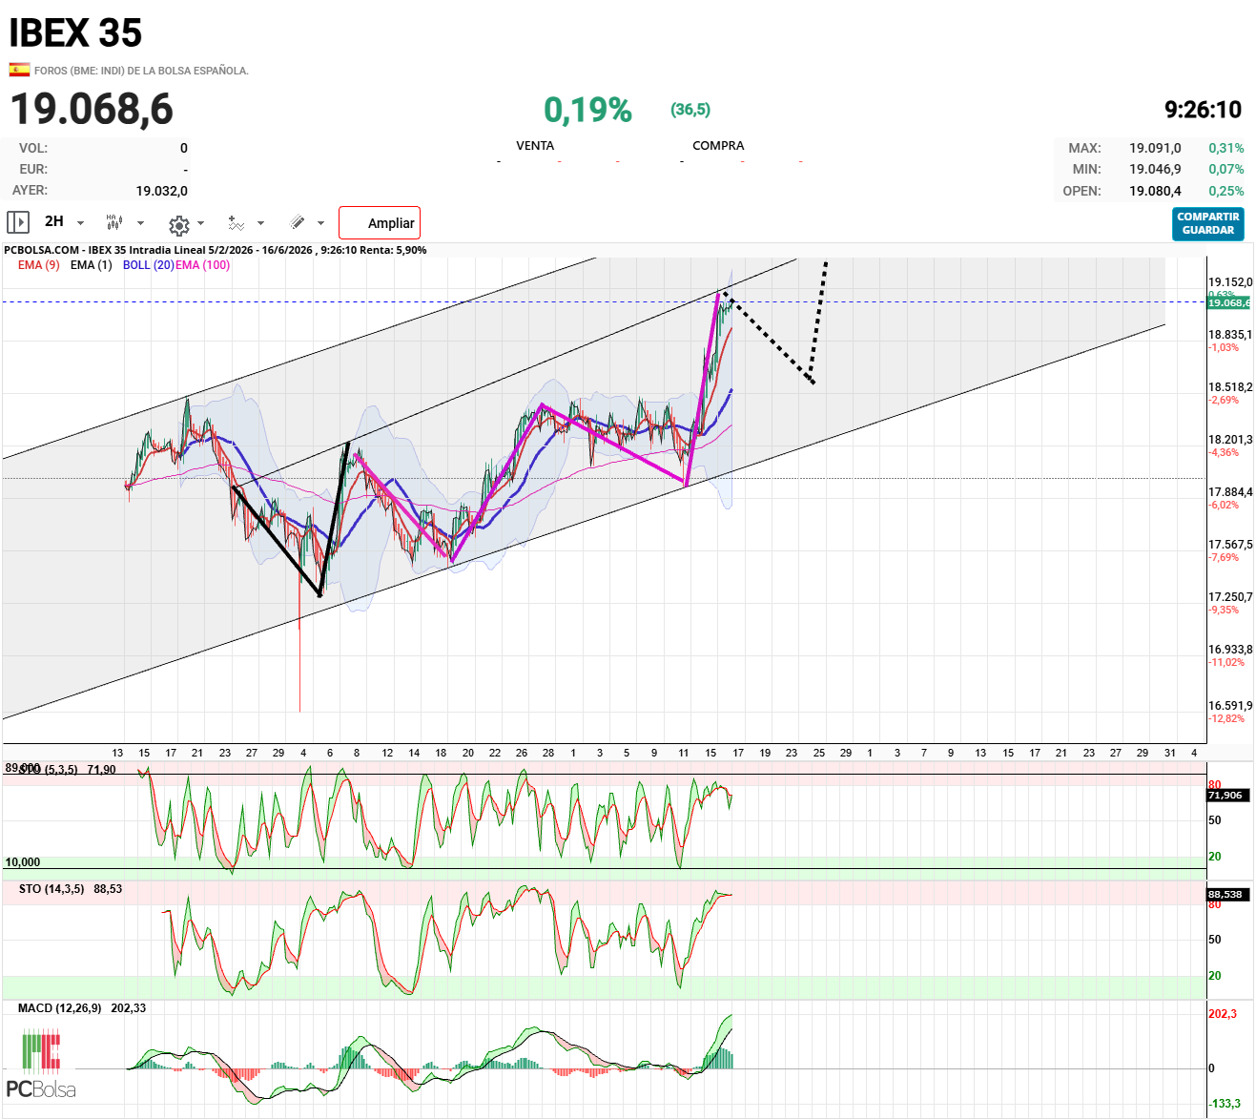The image size is (1256, 1119).
Task: Click the OPEN value 19.080,4
Action: (1155, 191)
